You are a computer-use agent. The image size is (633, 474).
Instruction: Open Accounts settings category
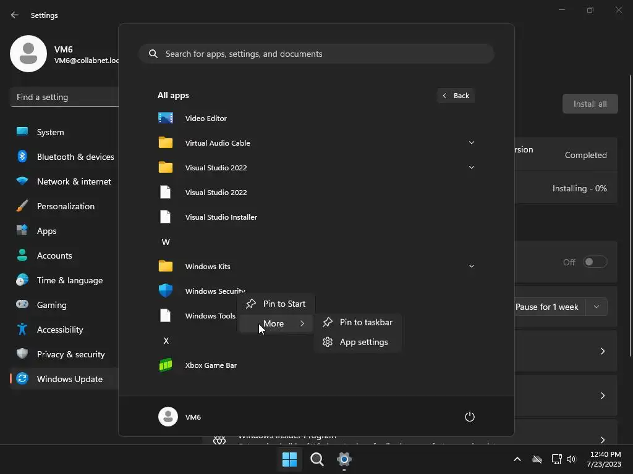click(x=64, y=255)
